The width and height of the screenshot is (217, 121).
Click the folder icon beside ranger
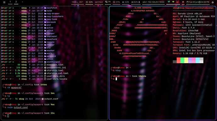pos(45,33)
